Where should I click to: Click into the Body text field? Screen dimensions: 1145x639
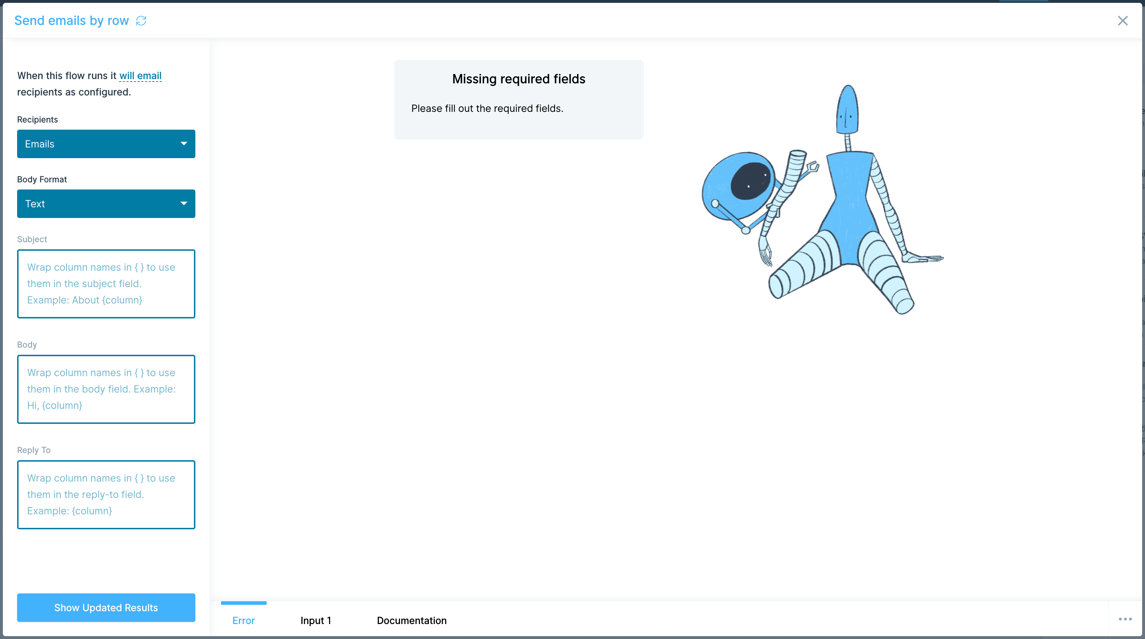point(106,389)
